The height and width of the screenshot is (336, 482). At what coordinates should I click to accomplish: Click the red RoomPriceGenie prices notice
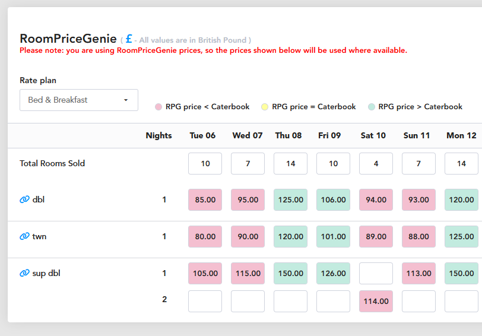coord(213,50)
